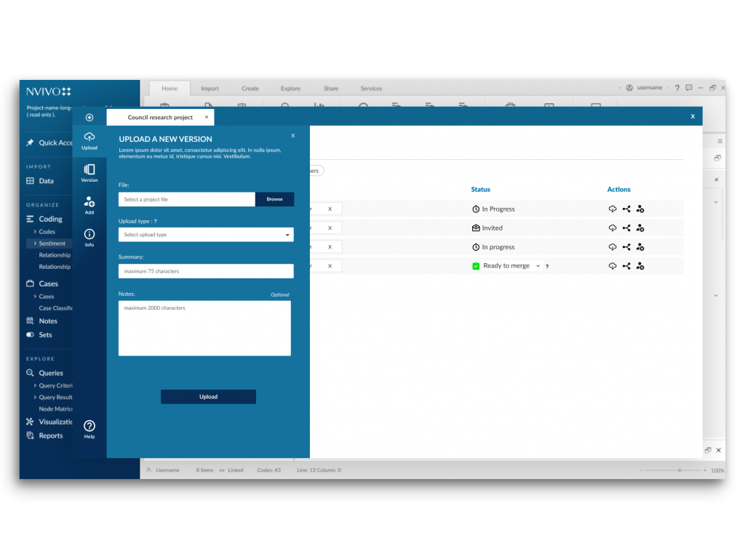Open the Select upload type dropdown

coord(206,235)
